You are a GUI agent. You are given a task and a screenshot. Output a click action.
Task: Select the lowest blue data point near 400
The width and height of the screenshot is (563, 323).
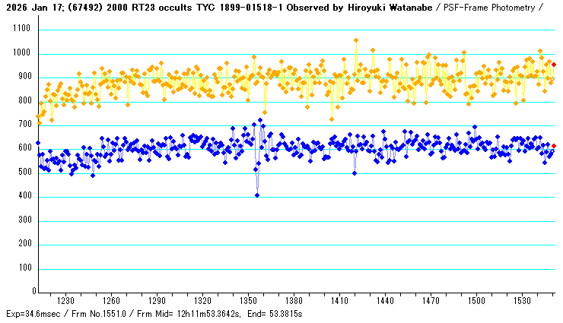point(257,195)
